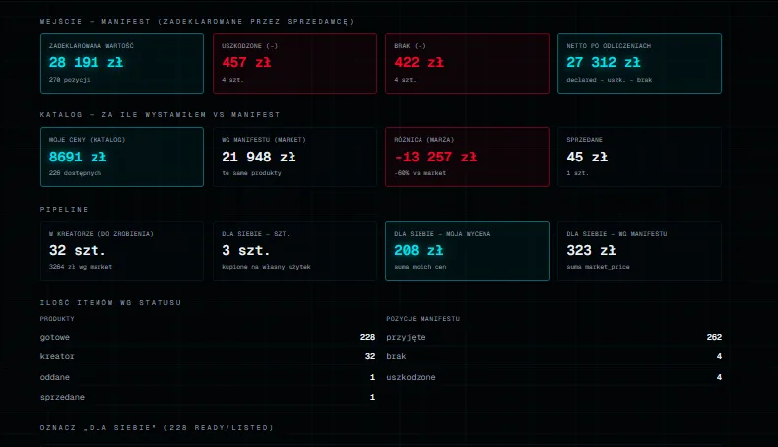The height and width of the screenshot is (447, 778).
Task: Select the 'kreator' status row label
Action: (57, 356)
